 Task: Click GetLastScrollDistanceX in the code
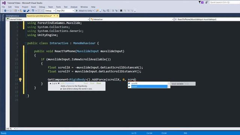click(119, 67)
